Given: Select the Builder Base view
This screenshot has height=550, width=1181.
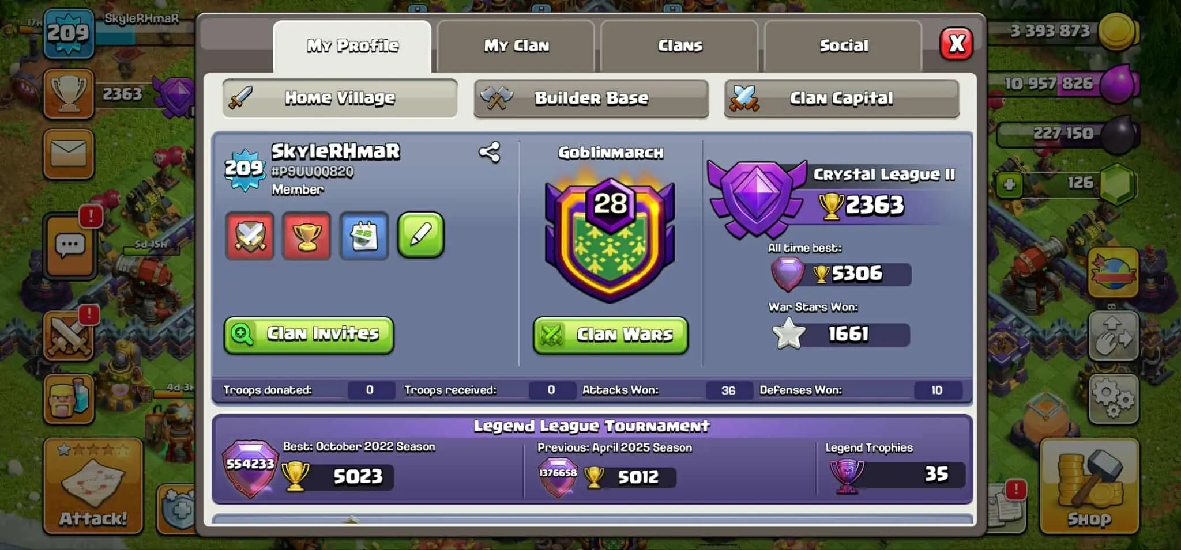Looking at the screenshot, I should coord(591,98).
